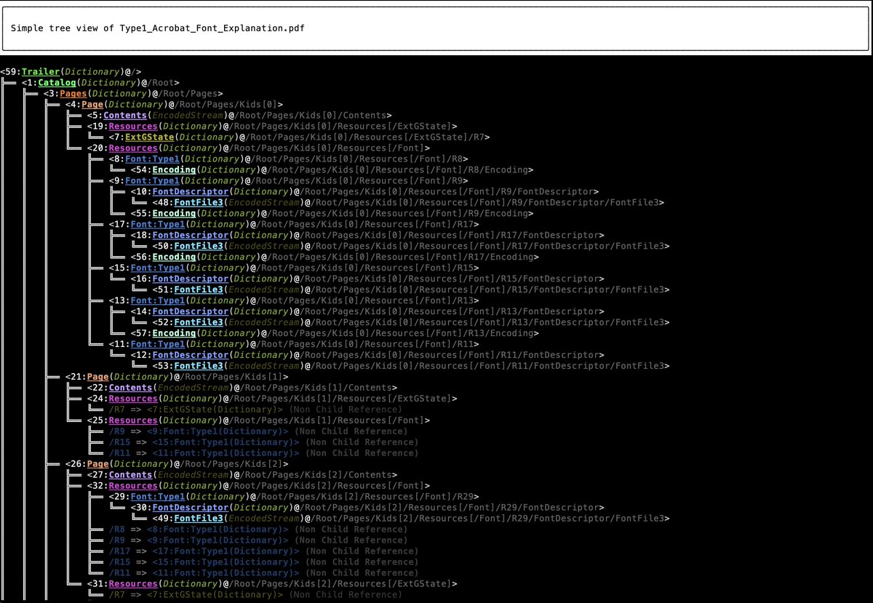This screenshot has width=873, height=603.
Task: Open the Resources link of object 32
Action: [133, 487]
